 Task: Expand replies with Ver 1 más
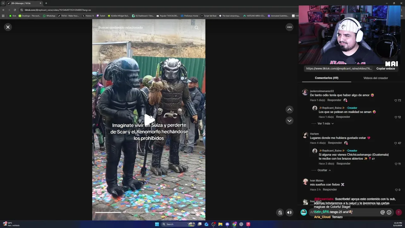(x=326, y=123)
